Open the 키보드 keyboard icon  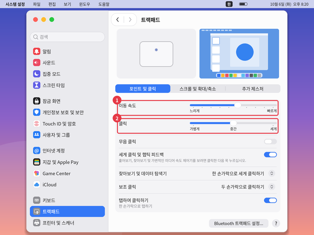click(37, 200)
